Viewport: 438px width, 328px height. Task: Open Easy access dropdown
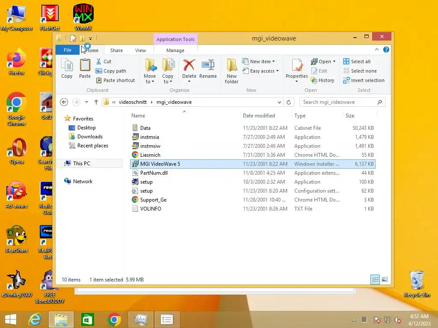[260, 71]
